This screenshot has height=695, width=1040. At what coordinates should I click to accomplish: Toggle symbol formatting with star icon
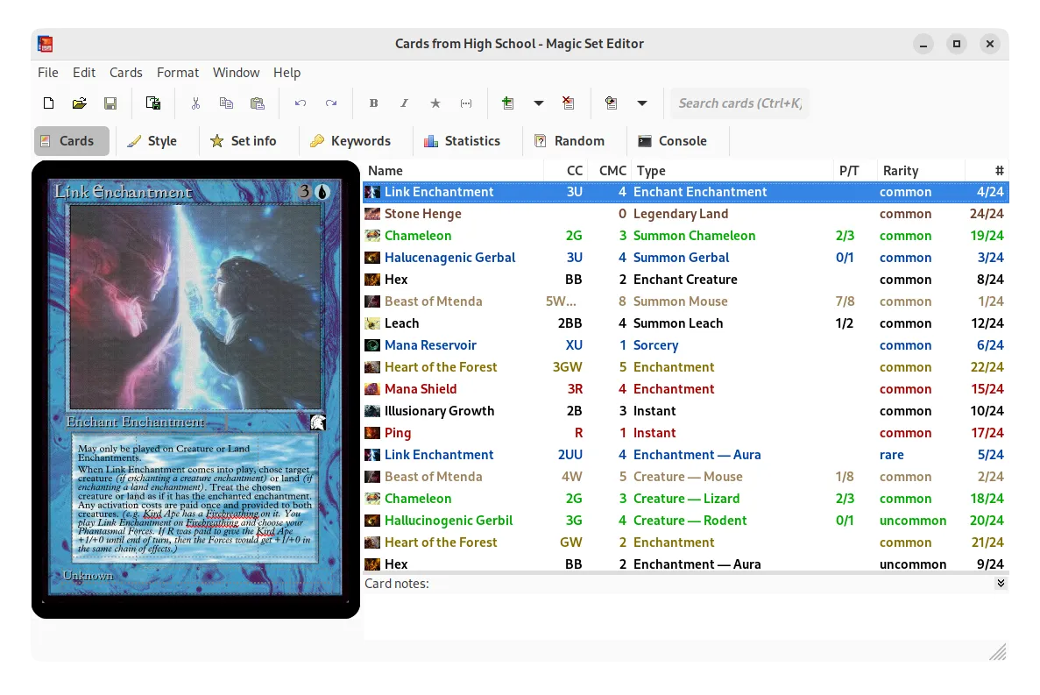435,103
